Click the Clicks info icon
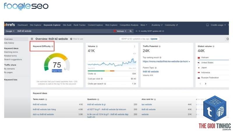The height and width of the screenshot is (131, 233). tap(95, 74)
